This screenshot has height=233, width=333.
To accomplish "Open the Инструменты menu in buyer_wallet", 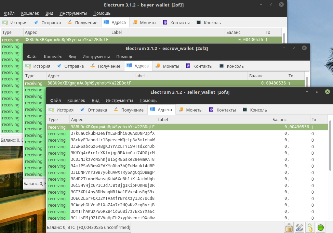I will coord(73,13).
